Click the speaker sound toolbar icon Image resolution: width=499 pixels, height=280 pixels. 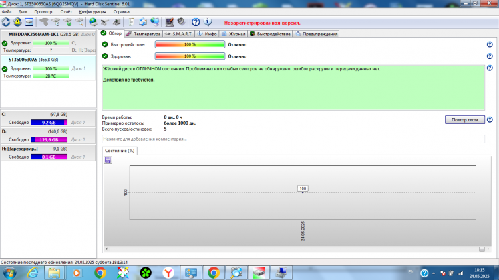(181, 22)
